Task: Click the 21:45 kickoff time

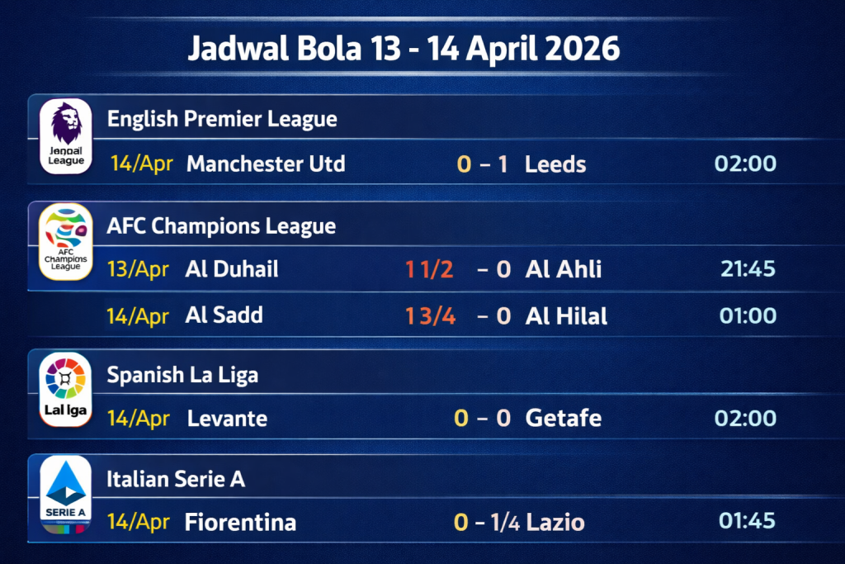Action: click(x=746, y=269)
